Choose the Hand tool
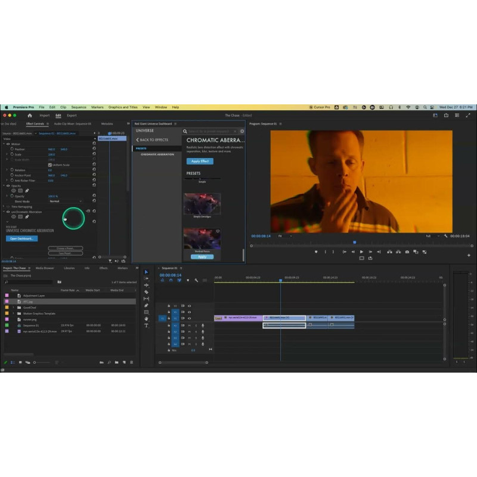 [x=146, y=319]
